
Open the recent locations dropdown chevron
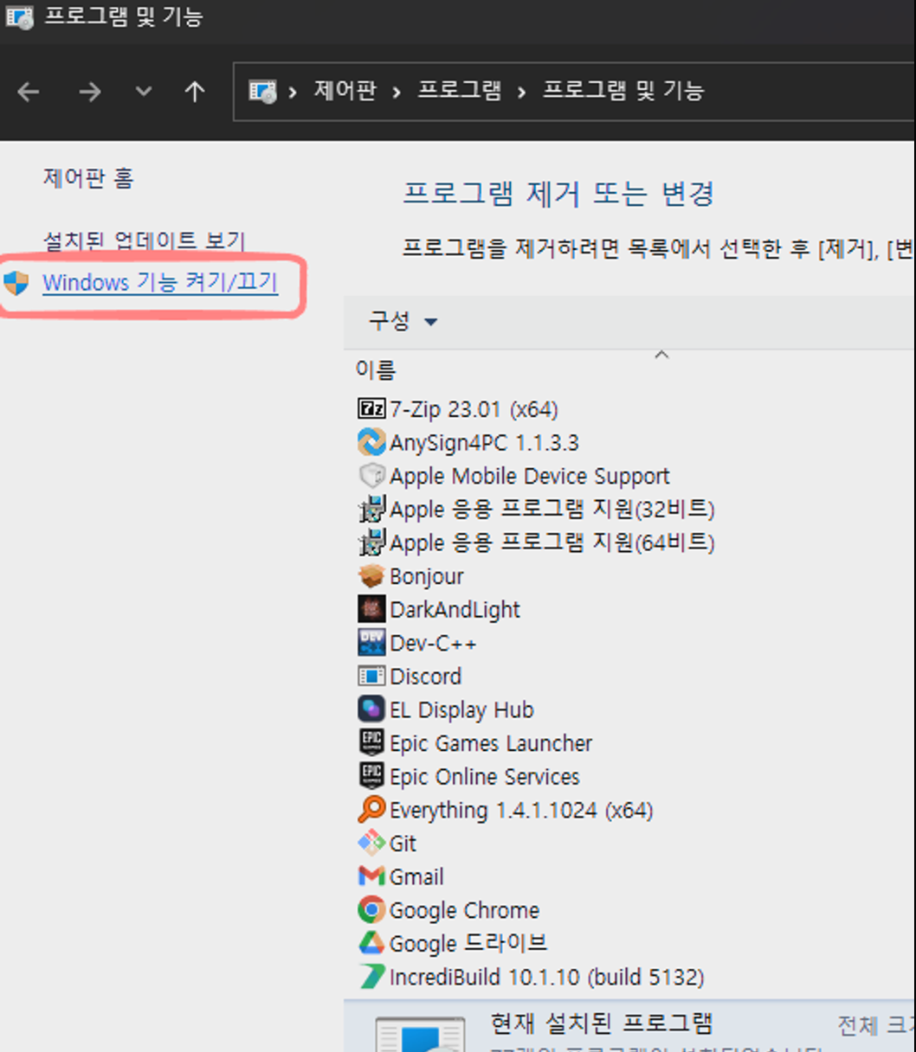click(x=144, y=91)
